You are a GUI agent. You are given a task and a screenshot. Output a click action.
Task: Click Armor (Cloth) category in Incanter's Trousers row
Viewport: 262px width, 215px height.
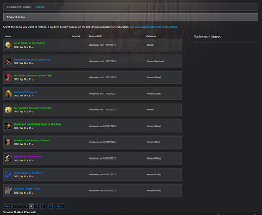click(x=154, y=94)
